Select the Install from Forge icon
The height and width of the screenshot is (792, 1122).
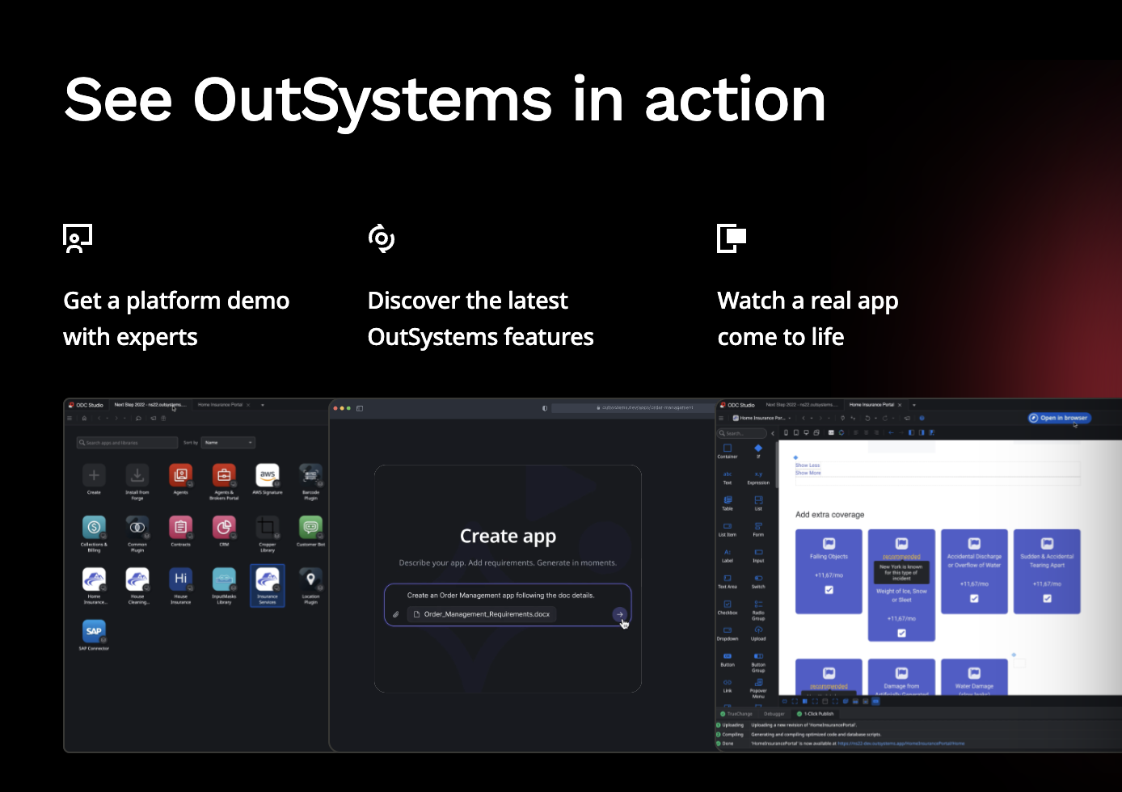pos(137,475)
